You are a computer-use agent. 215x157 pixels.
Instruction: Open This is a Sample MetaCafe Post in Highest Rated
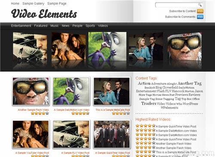click(x=176, y=152)
